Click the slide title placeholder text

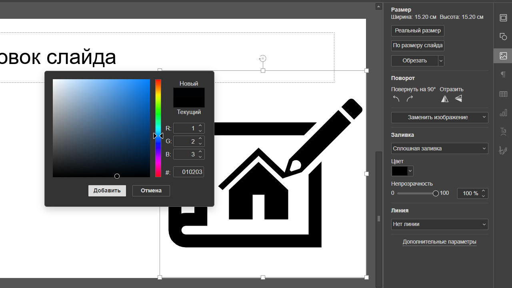pyautogui.click(x=58, y=57)
